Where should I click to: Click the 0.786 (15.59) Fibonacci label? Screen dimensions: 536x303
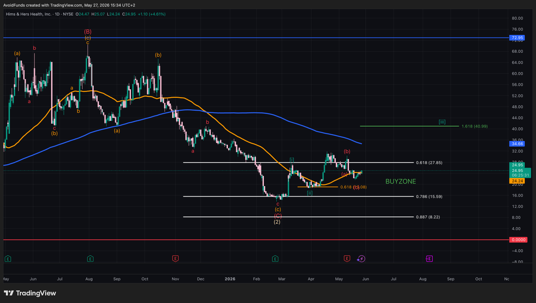pyautogui.click(x=429, y=196)
